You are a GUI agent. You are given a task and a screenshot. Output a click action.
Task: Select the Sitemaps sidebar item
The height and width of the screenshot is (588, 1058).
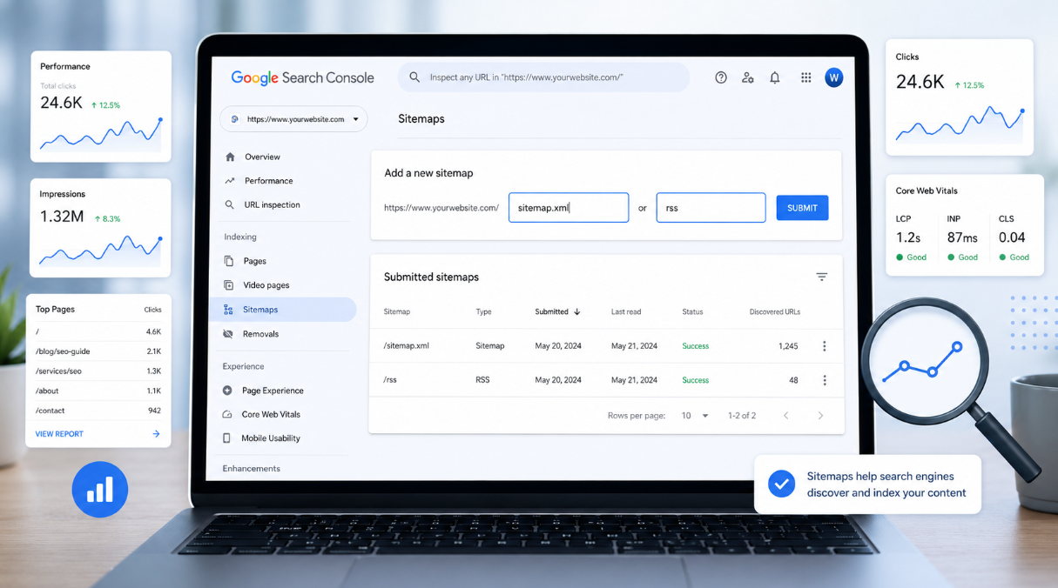click(283, 310)
